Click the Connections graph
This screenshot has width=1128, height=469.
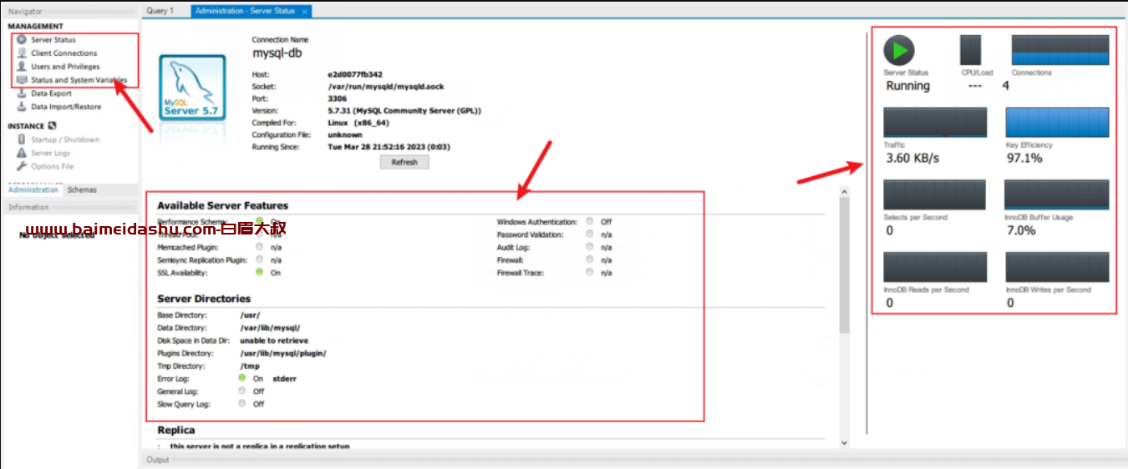[x=1059, y=50]
